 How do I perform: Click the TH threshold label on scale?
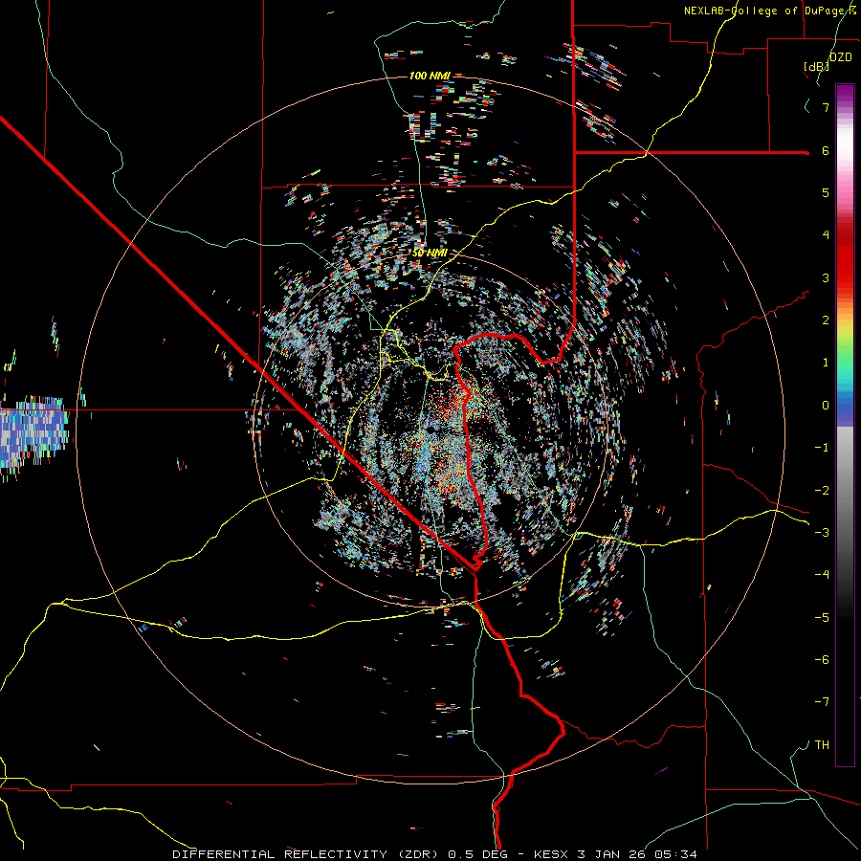click(822, 745)
